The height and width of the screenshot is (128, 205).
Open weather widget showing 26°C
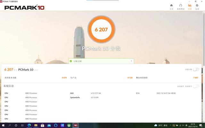[161, 125]
